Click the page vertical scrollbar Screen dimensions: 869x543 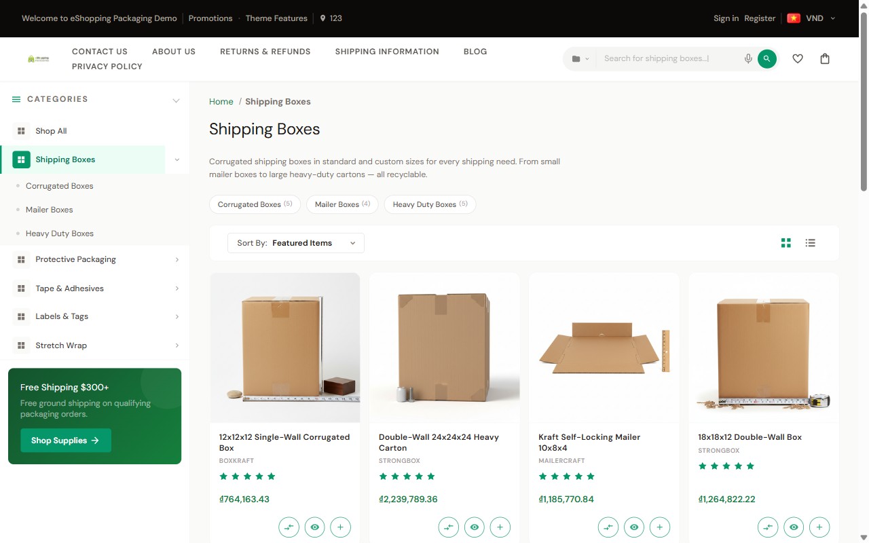point(864,102)
